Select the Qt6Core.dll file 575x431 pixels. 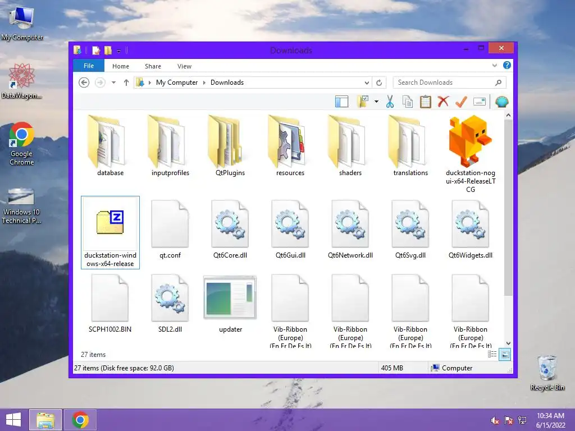pos(230,229)
